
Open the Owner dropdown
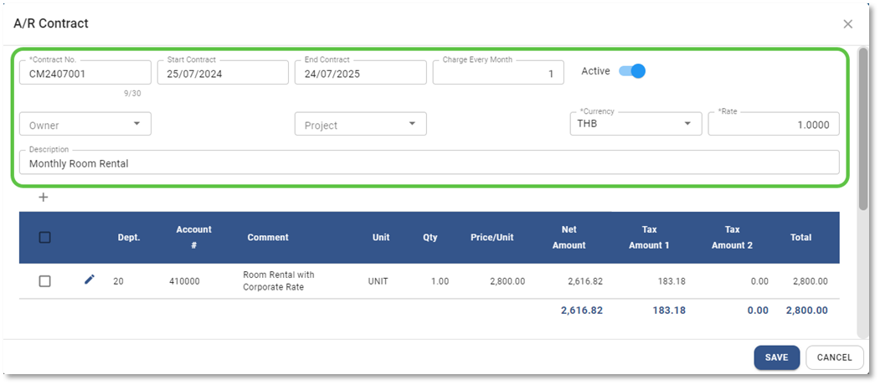tap(85, 125)
